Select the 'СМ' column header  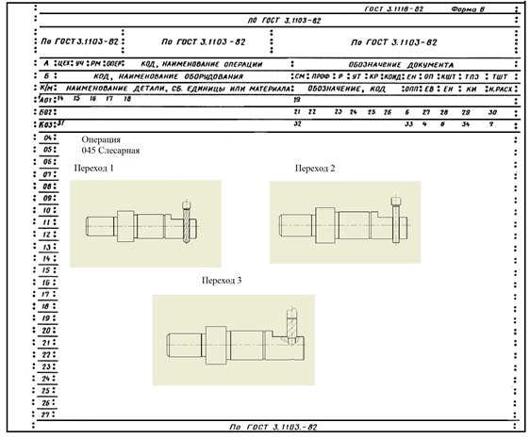[300, 76]
